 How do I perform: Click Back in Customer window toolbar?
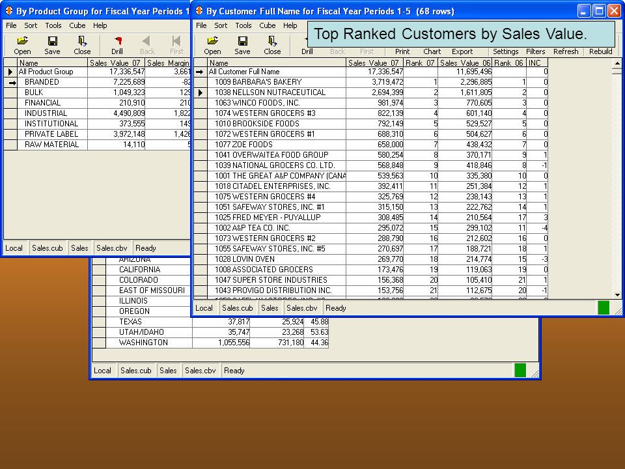[x=337, y=51]
